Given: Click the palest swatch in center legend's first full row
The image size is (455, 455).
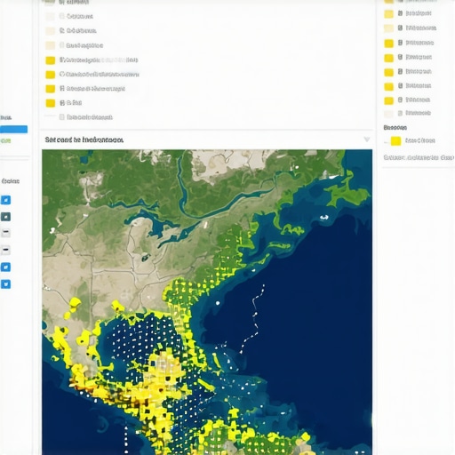Looking at the screenshot, I should [50, 16].
